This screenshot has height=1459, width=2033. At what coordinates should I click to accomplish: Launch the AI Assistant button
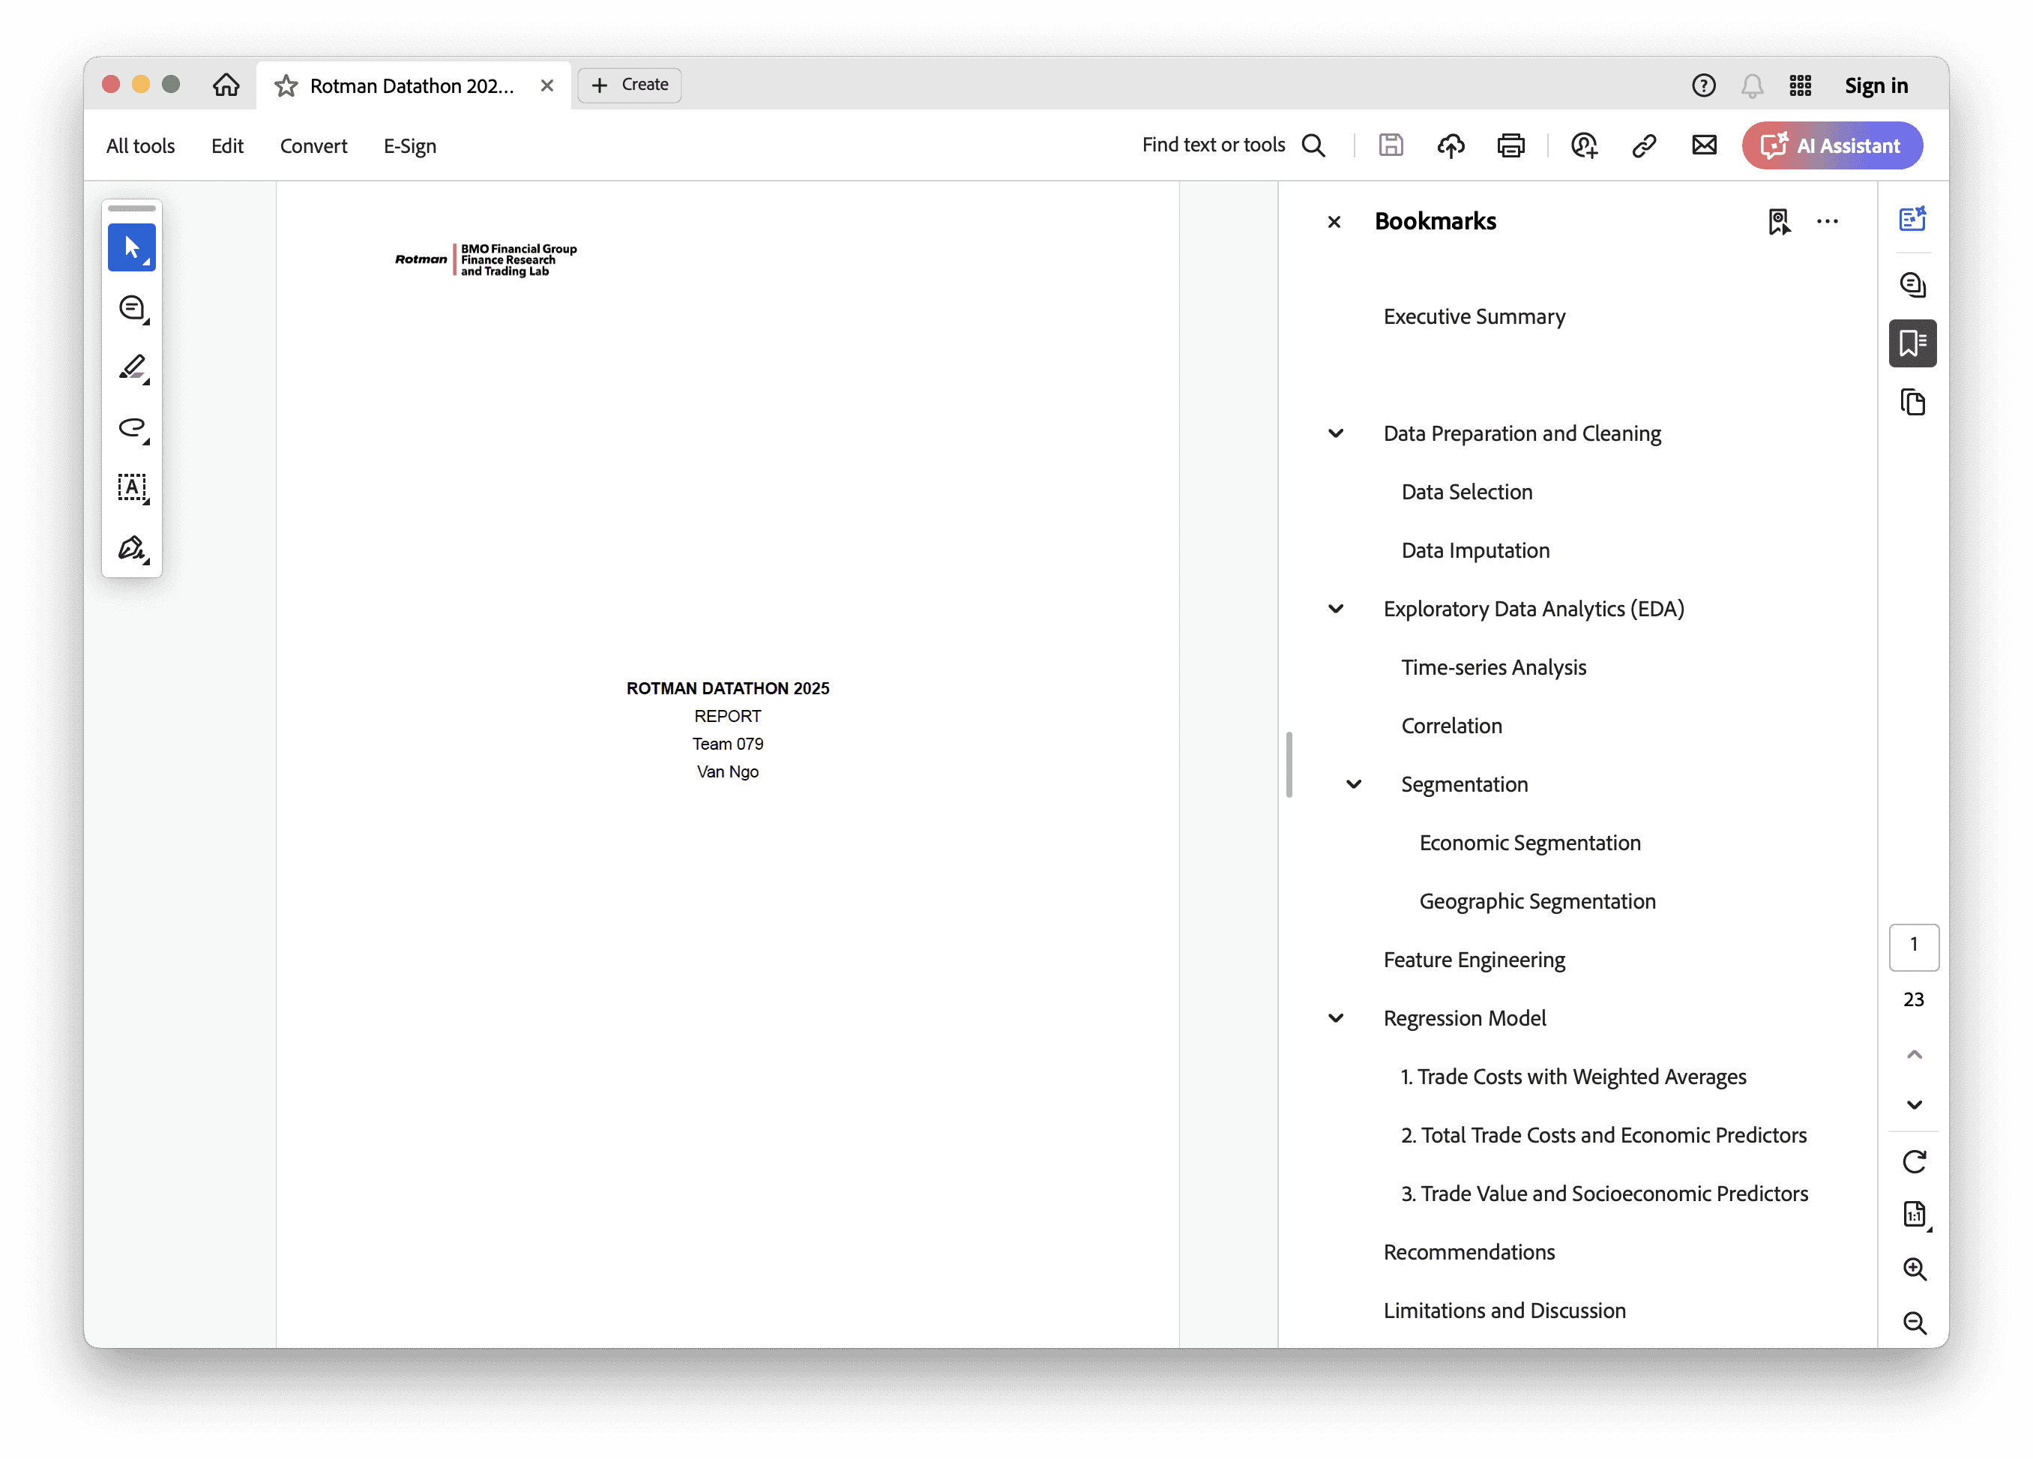pyautogui.click(x=1831, y=145)
